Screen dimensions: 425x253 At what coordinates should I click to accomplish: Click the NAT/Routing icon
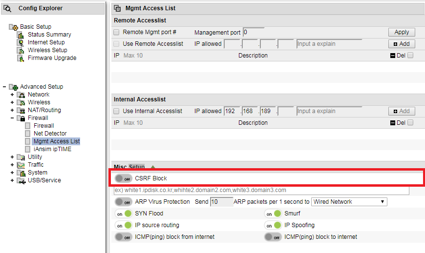pos(21,110)
